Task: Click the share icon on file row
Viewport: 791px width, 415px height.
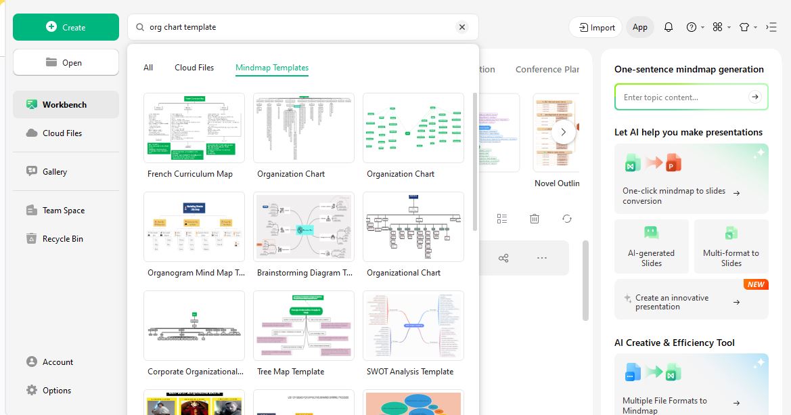Action: [x=503, y=258]
